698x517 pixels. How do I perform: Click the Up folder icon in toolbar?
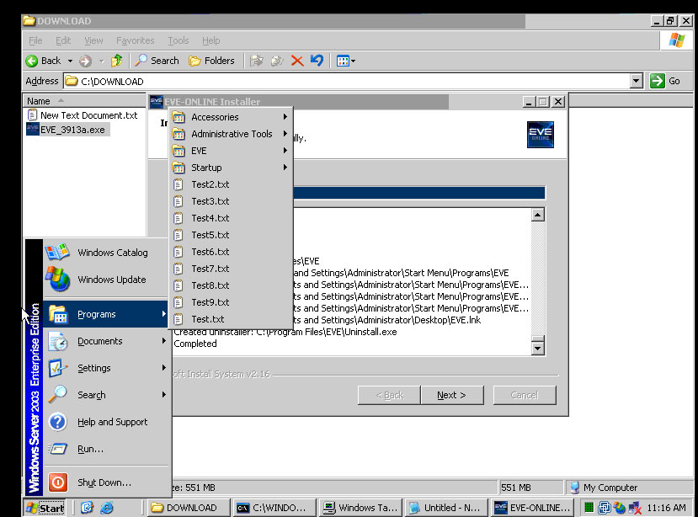click(x=117, y=61)
